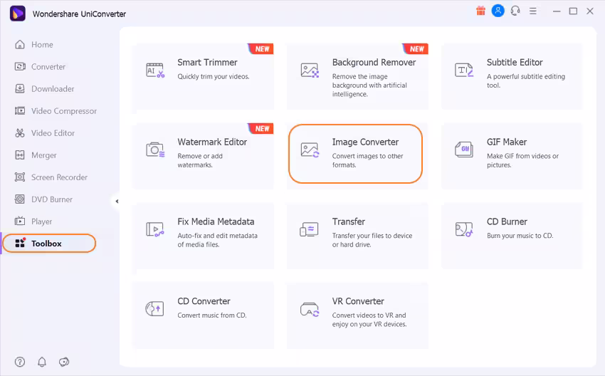Select the GIF Maker icon
Screen dimensions: 605x376
tap(464, 150)
